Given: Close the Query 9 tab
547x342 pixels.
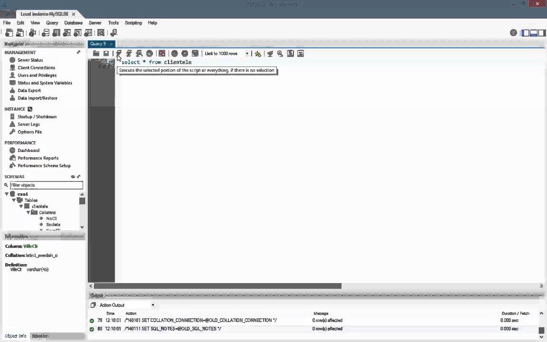Looking at the screenshot, I should tap(111, 44).
